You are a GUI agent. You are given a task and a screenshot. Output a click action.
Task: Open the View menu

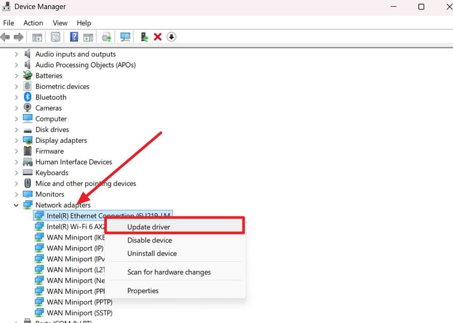click(60, 23)
